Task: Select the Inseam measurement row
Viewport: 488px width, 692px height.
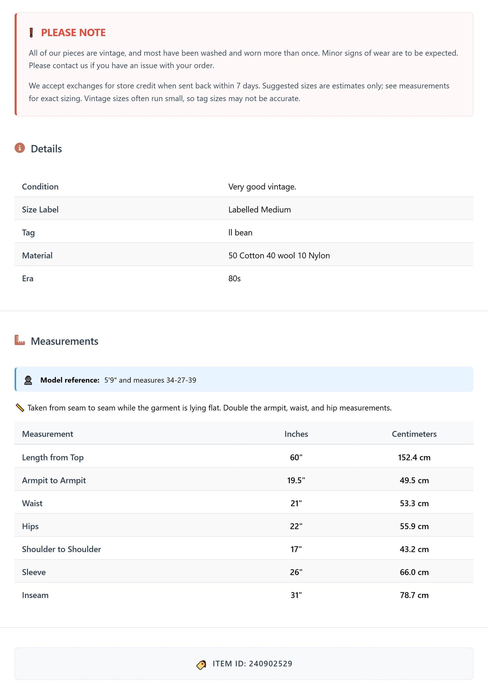Action: coord(244,595)
